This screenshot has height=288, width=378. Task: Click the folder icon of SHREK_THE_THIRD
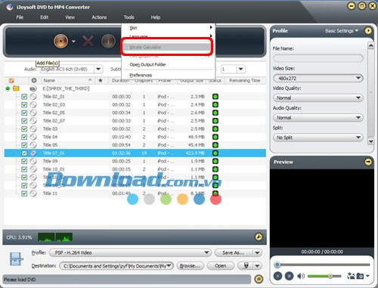click(x=16, y=88)
